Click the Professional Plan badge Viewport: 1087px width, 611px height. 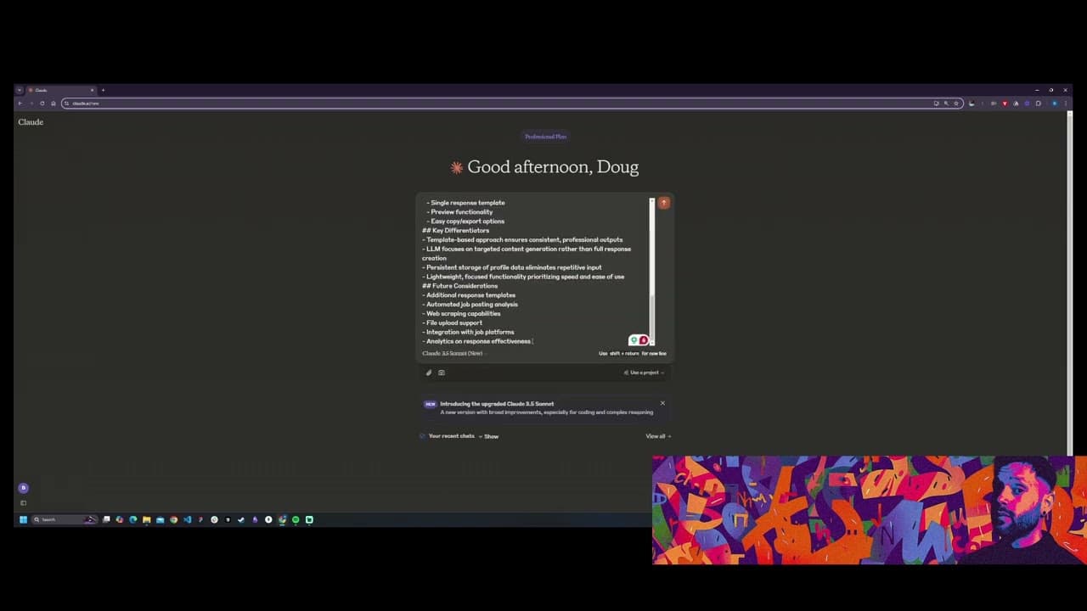tap(545, 137)
